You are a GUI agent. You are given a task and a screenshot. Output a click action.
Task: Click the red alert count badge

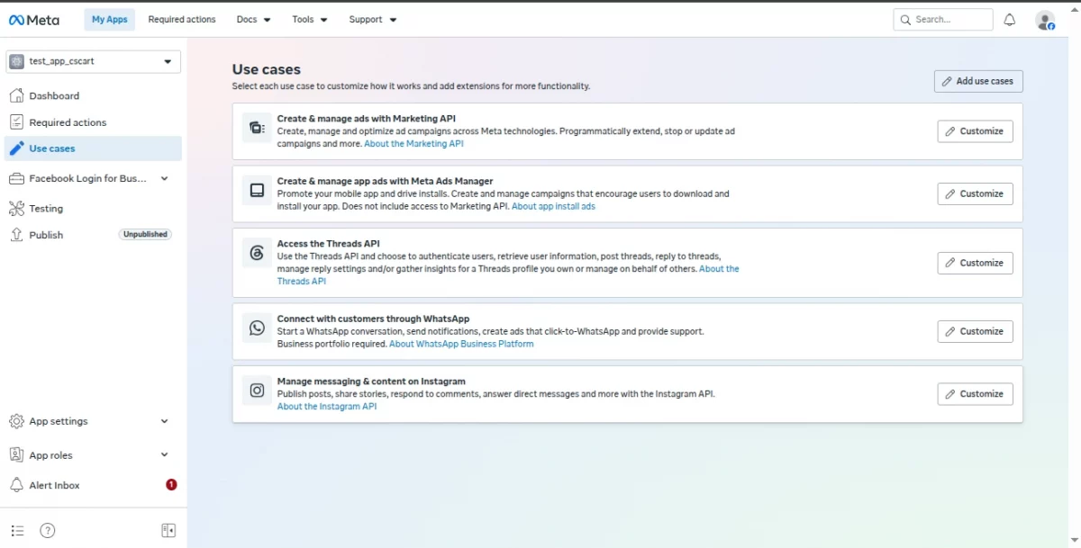[x=171, y=485]
